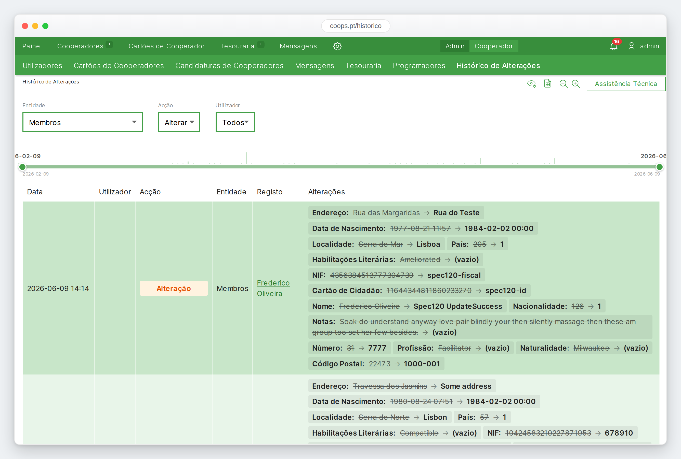681x459 pixels.
Task: Click the zoom in magnifier icon
Action: (x=576, y=84)
